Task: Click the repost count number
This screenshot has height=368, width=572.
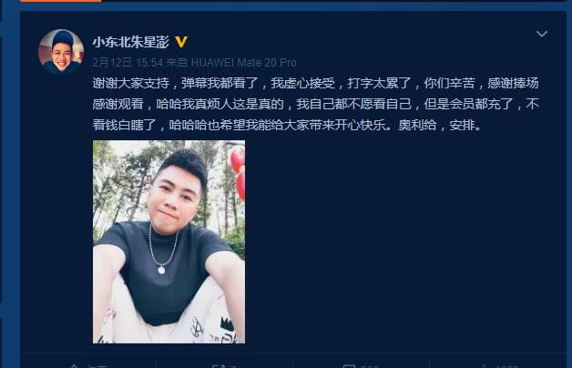Action: 233,366
